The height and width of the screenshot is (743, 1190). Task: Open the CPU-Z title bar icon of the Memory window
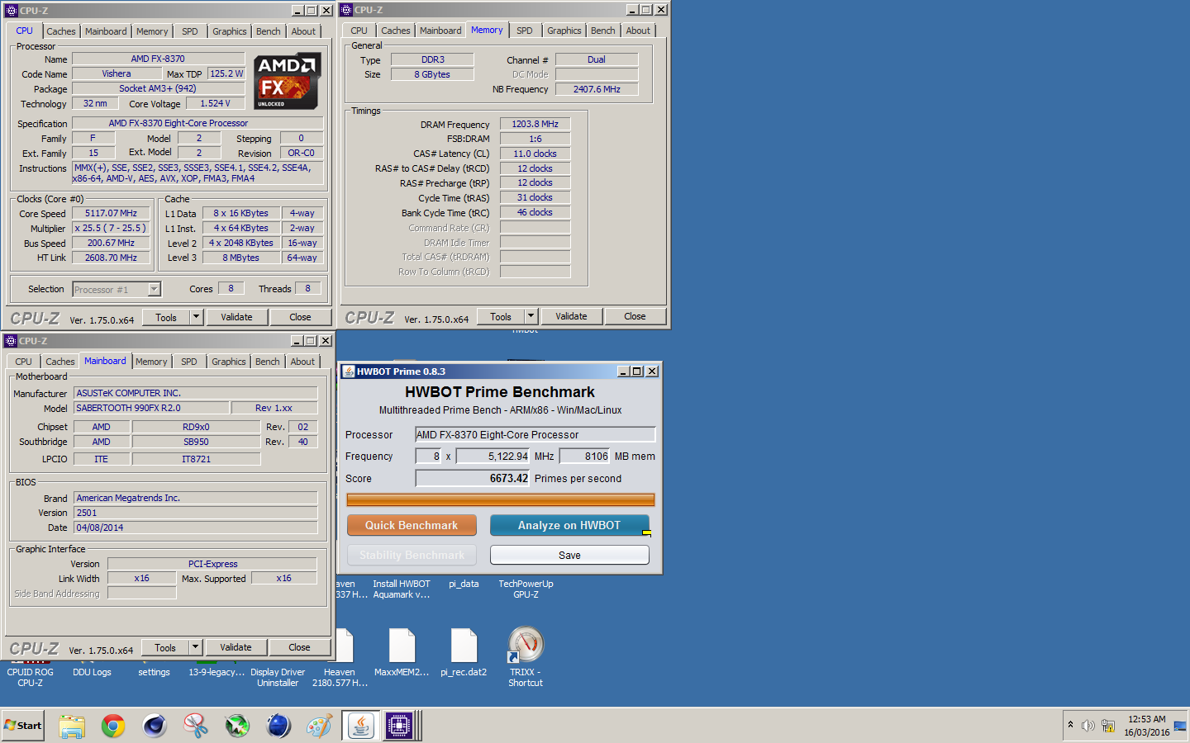[346, 10]
